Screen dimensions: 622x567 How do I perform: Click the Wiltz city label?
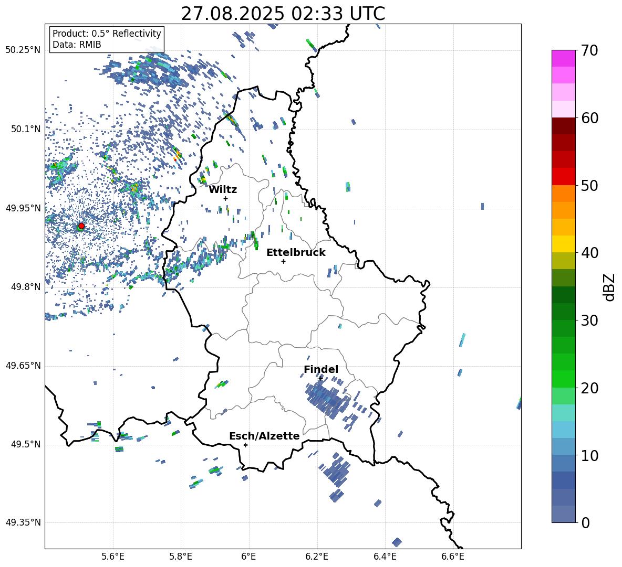tap(223, 190)
